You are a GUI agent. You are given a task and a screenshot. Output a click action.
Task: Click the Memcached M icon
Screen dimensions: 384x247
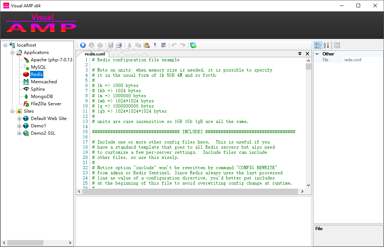pos(26,82)
